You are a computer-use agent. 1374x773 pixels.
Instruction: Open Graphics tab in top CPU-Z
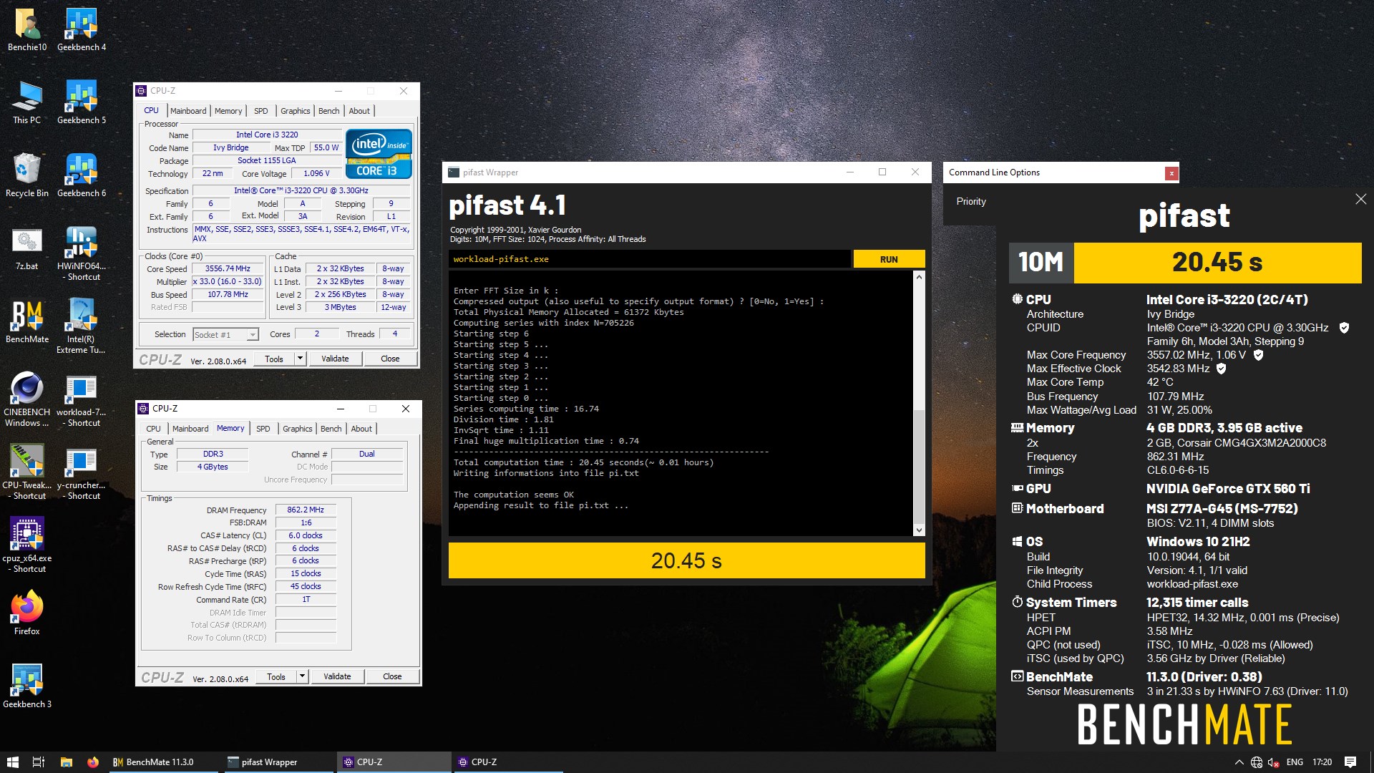[296, 111]
